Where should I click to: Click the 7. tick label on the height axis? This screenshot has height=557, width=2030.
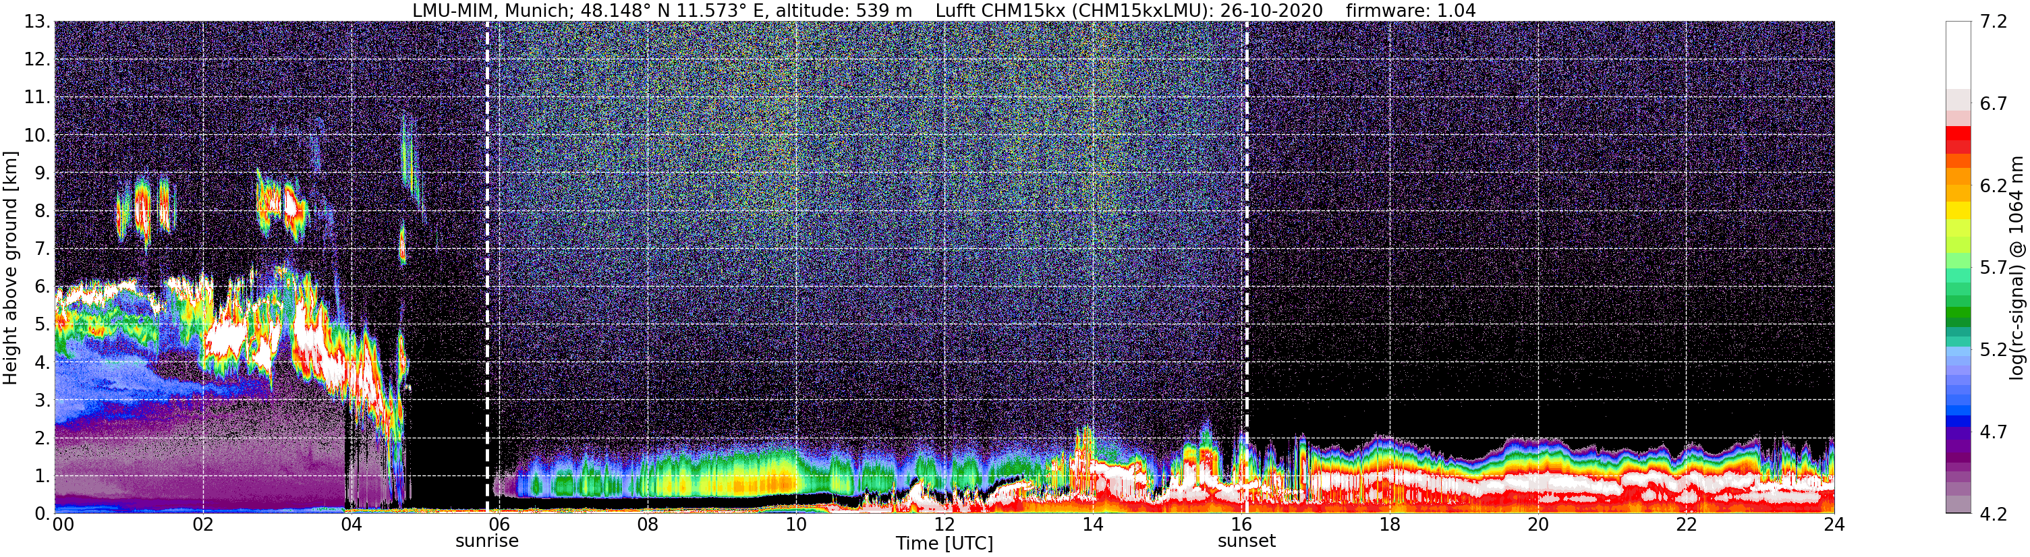click(42, 248)
